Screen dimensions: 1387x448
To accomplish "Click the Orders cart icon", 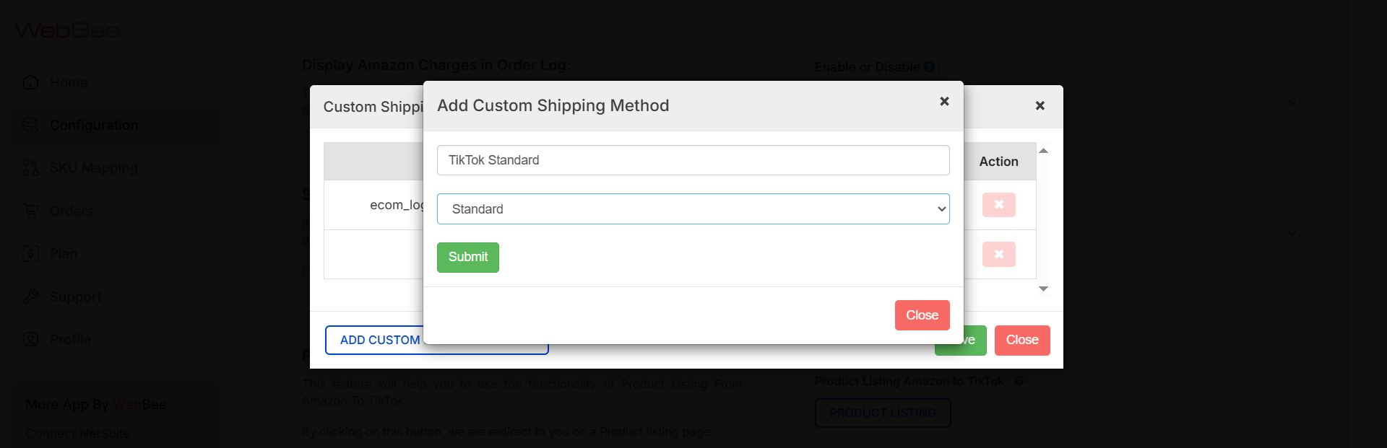I will pos(30,211).
